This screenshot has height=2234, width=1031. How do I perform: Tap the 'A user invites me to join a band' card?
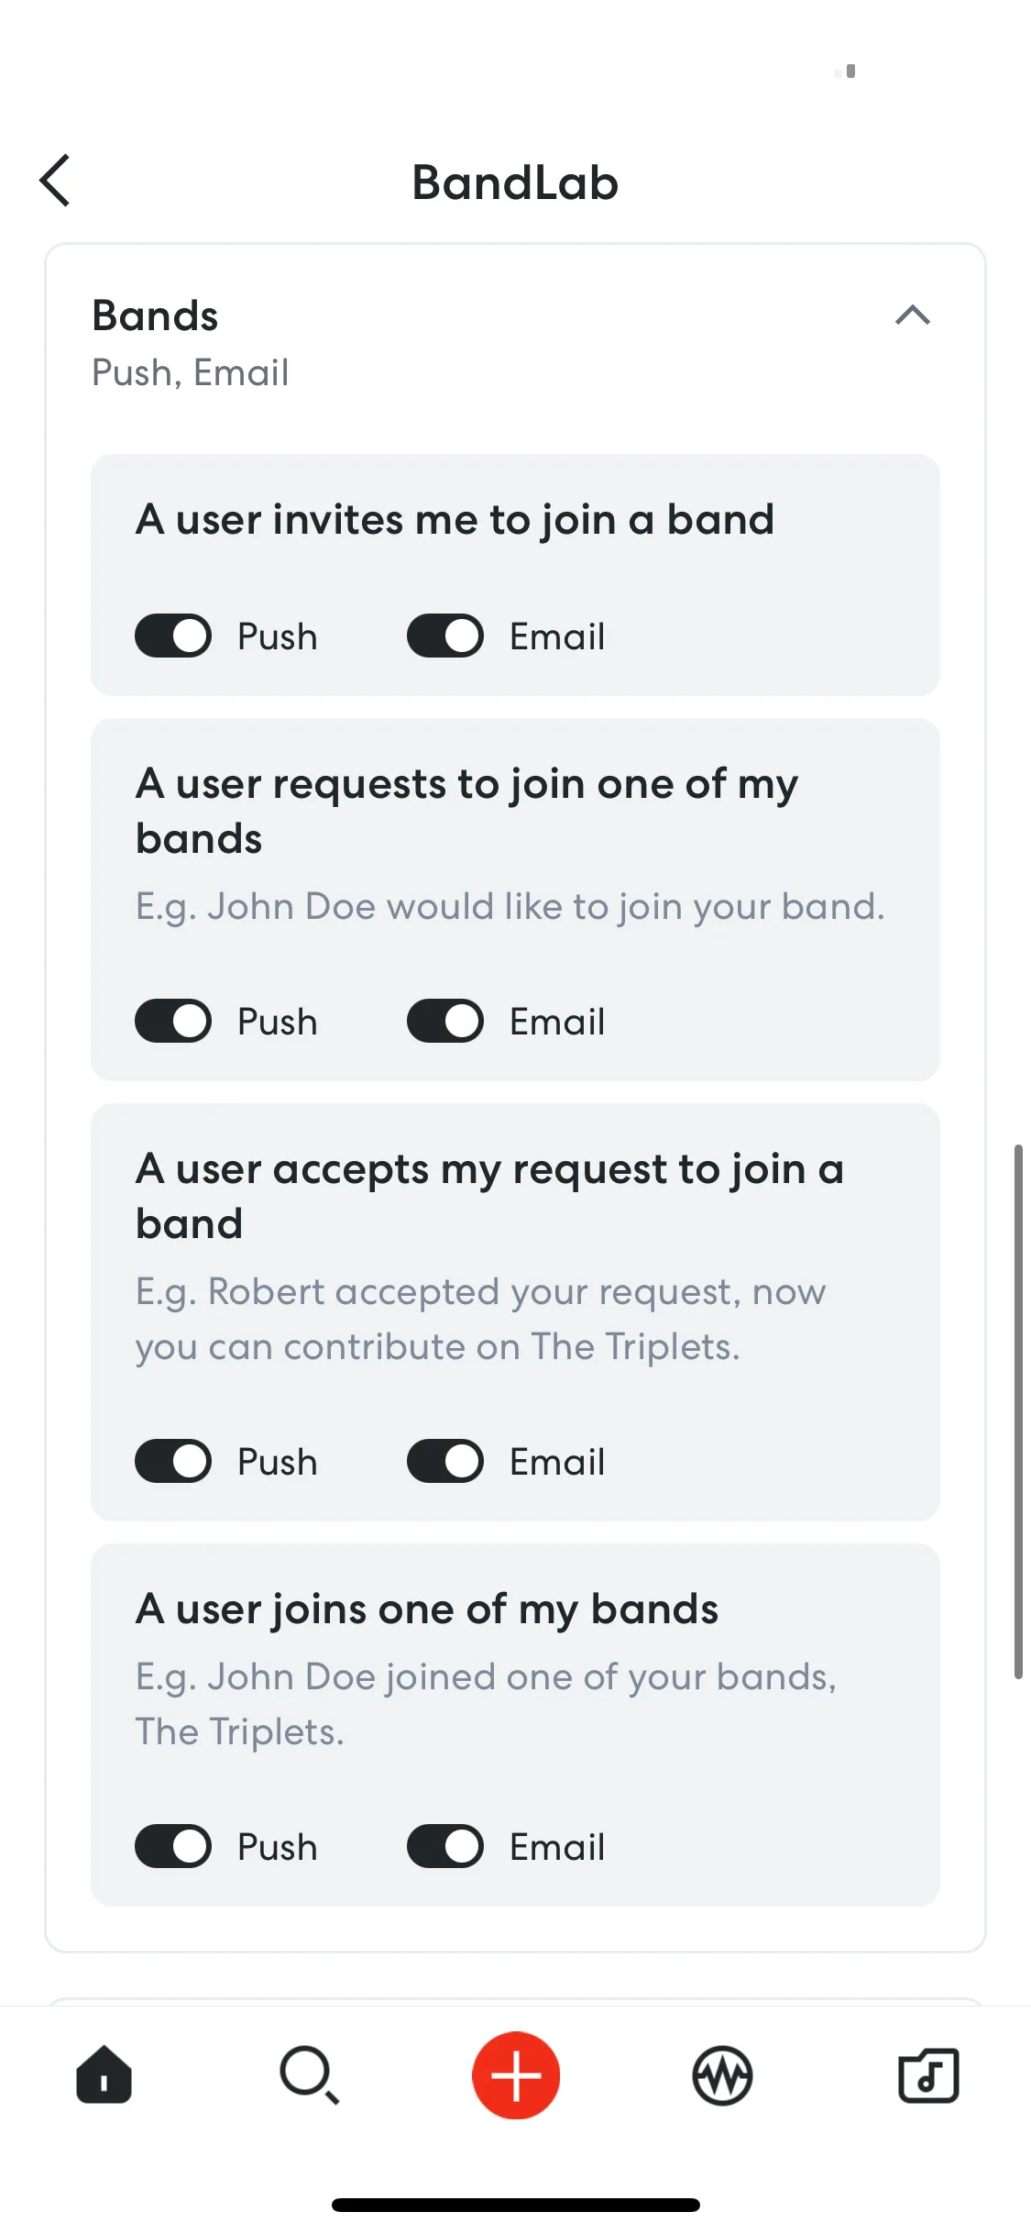(515, 574)
